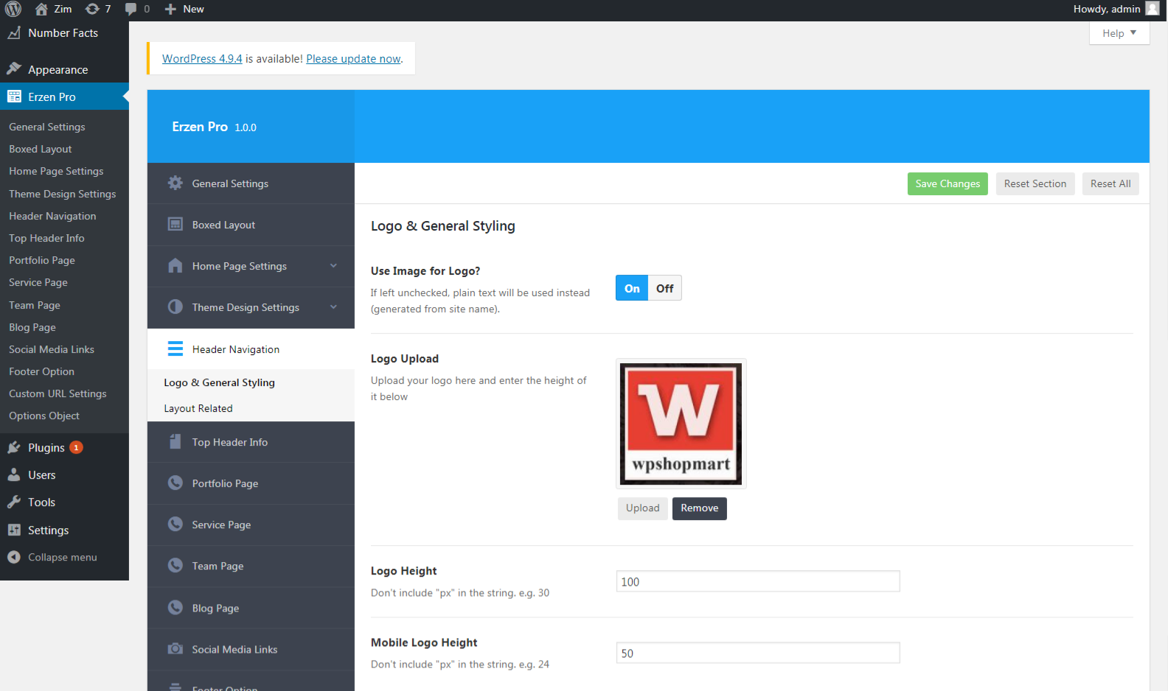
Task: Click the wpshopmart logo thumbnail
Action: pos(681,424)
